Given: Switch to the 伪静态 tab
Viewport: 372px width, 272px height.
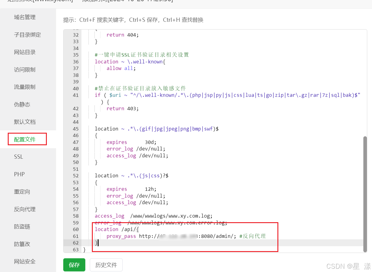Looking at the screenshot, I should pos(22,104).
